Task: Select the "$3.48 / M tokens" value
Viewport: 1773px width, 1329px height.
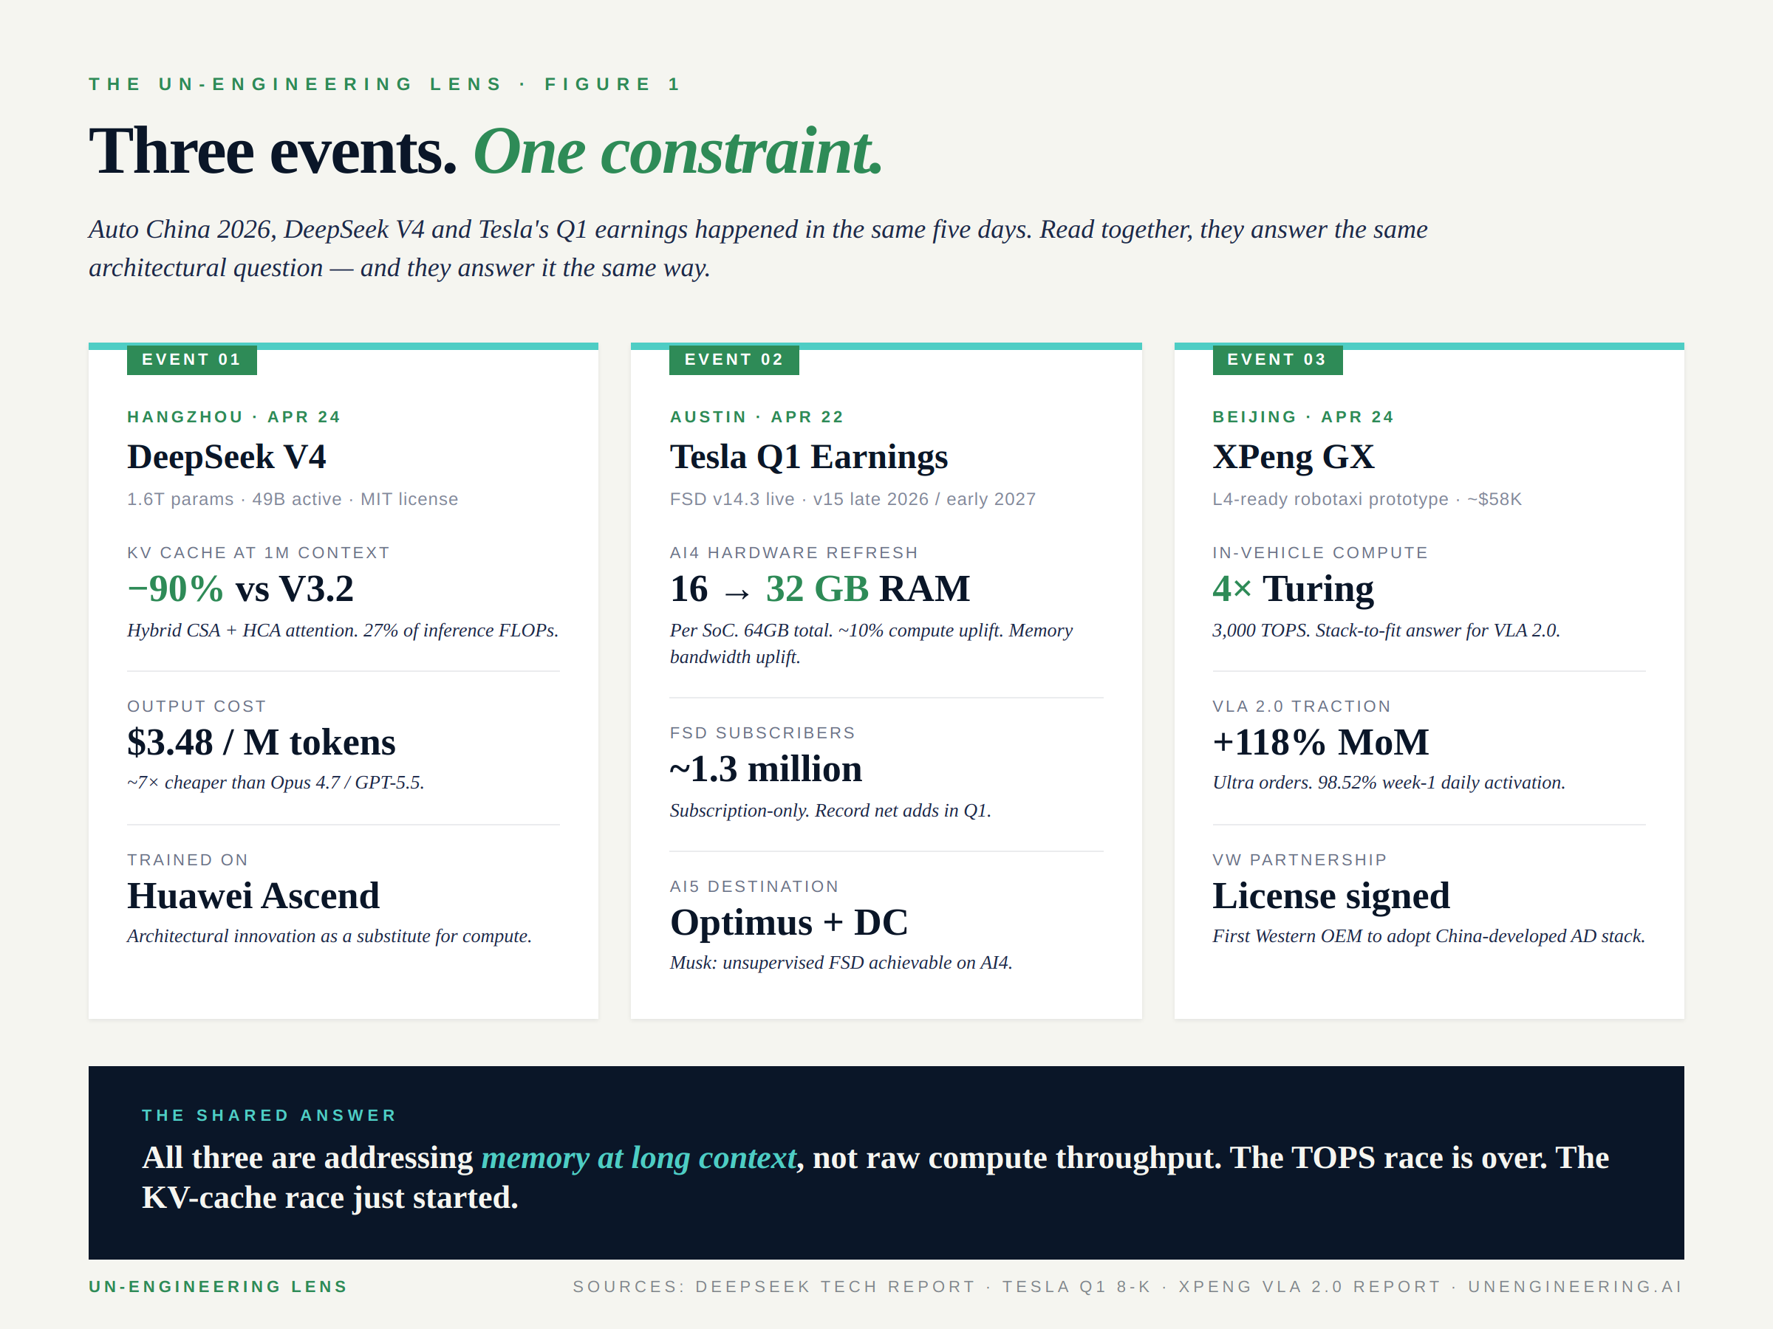Action: click(x=262, y=743)
